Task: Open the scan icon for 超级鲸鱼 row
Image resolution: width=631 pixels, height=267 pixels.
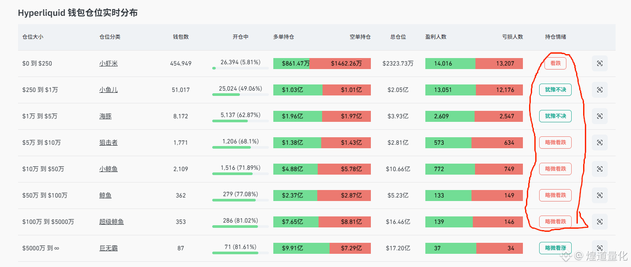Action: coord(599,222)
